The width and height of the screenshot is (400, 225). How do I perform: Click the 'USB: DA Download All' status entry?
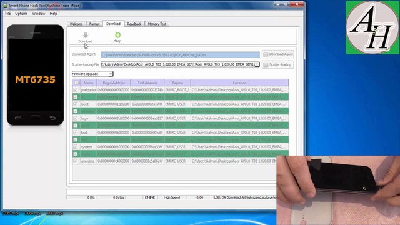click(245, 197)
